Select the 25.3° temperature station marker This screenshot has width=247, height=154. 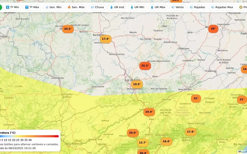tap(145, 66)
